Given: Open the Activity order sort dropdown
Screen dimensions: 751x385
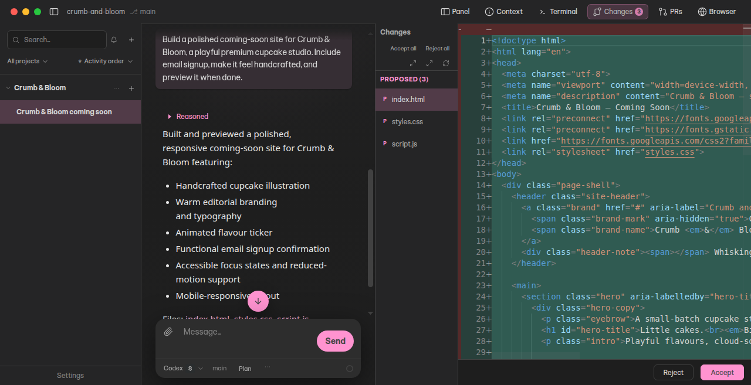Looking at the screenshot, I should coord(105,61).
